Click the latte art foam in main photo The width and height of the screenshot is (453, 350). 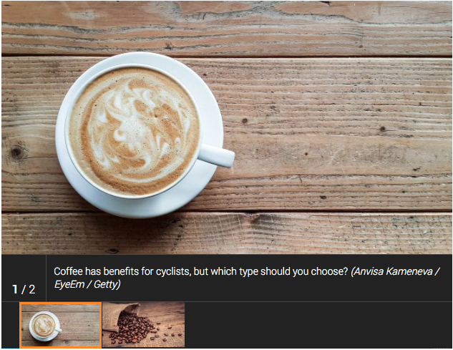click(x=134, y=130)
